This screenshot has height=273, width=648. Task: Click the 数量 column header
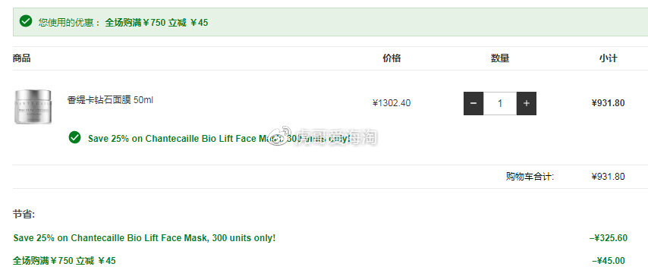click(500, 58)
